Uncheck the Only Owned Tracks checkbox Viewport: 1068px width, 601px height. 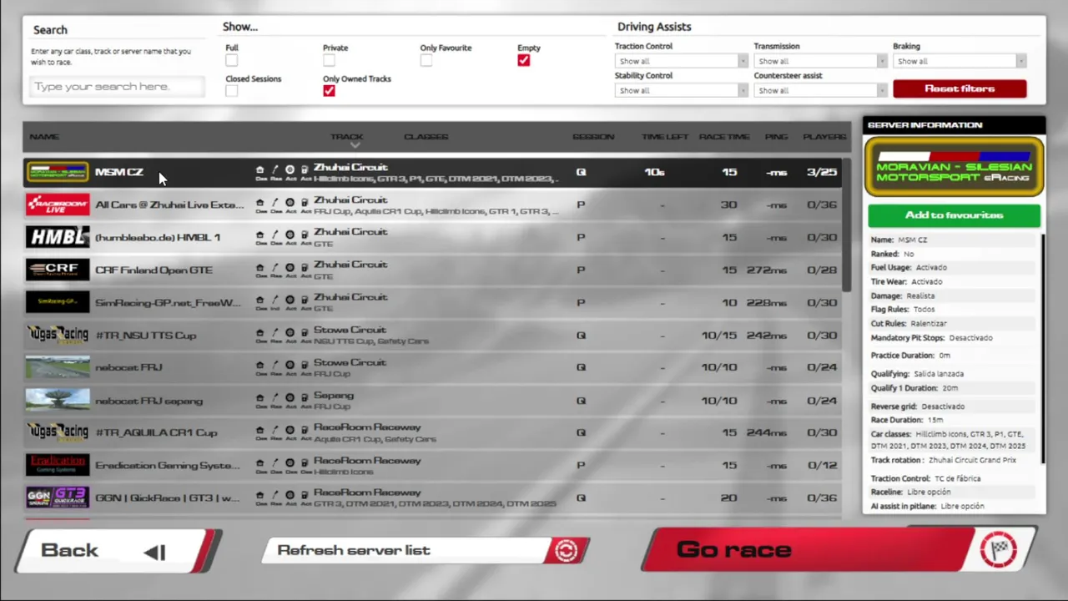point(329,91)
